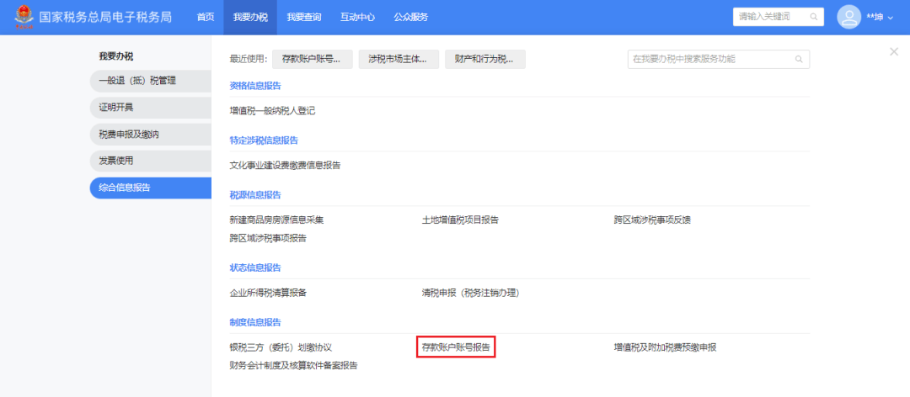
Task: Select 税费申报及缴纳 in the sidebar
Action: pyautogui.click(x=150, y=135)
